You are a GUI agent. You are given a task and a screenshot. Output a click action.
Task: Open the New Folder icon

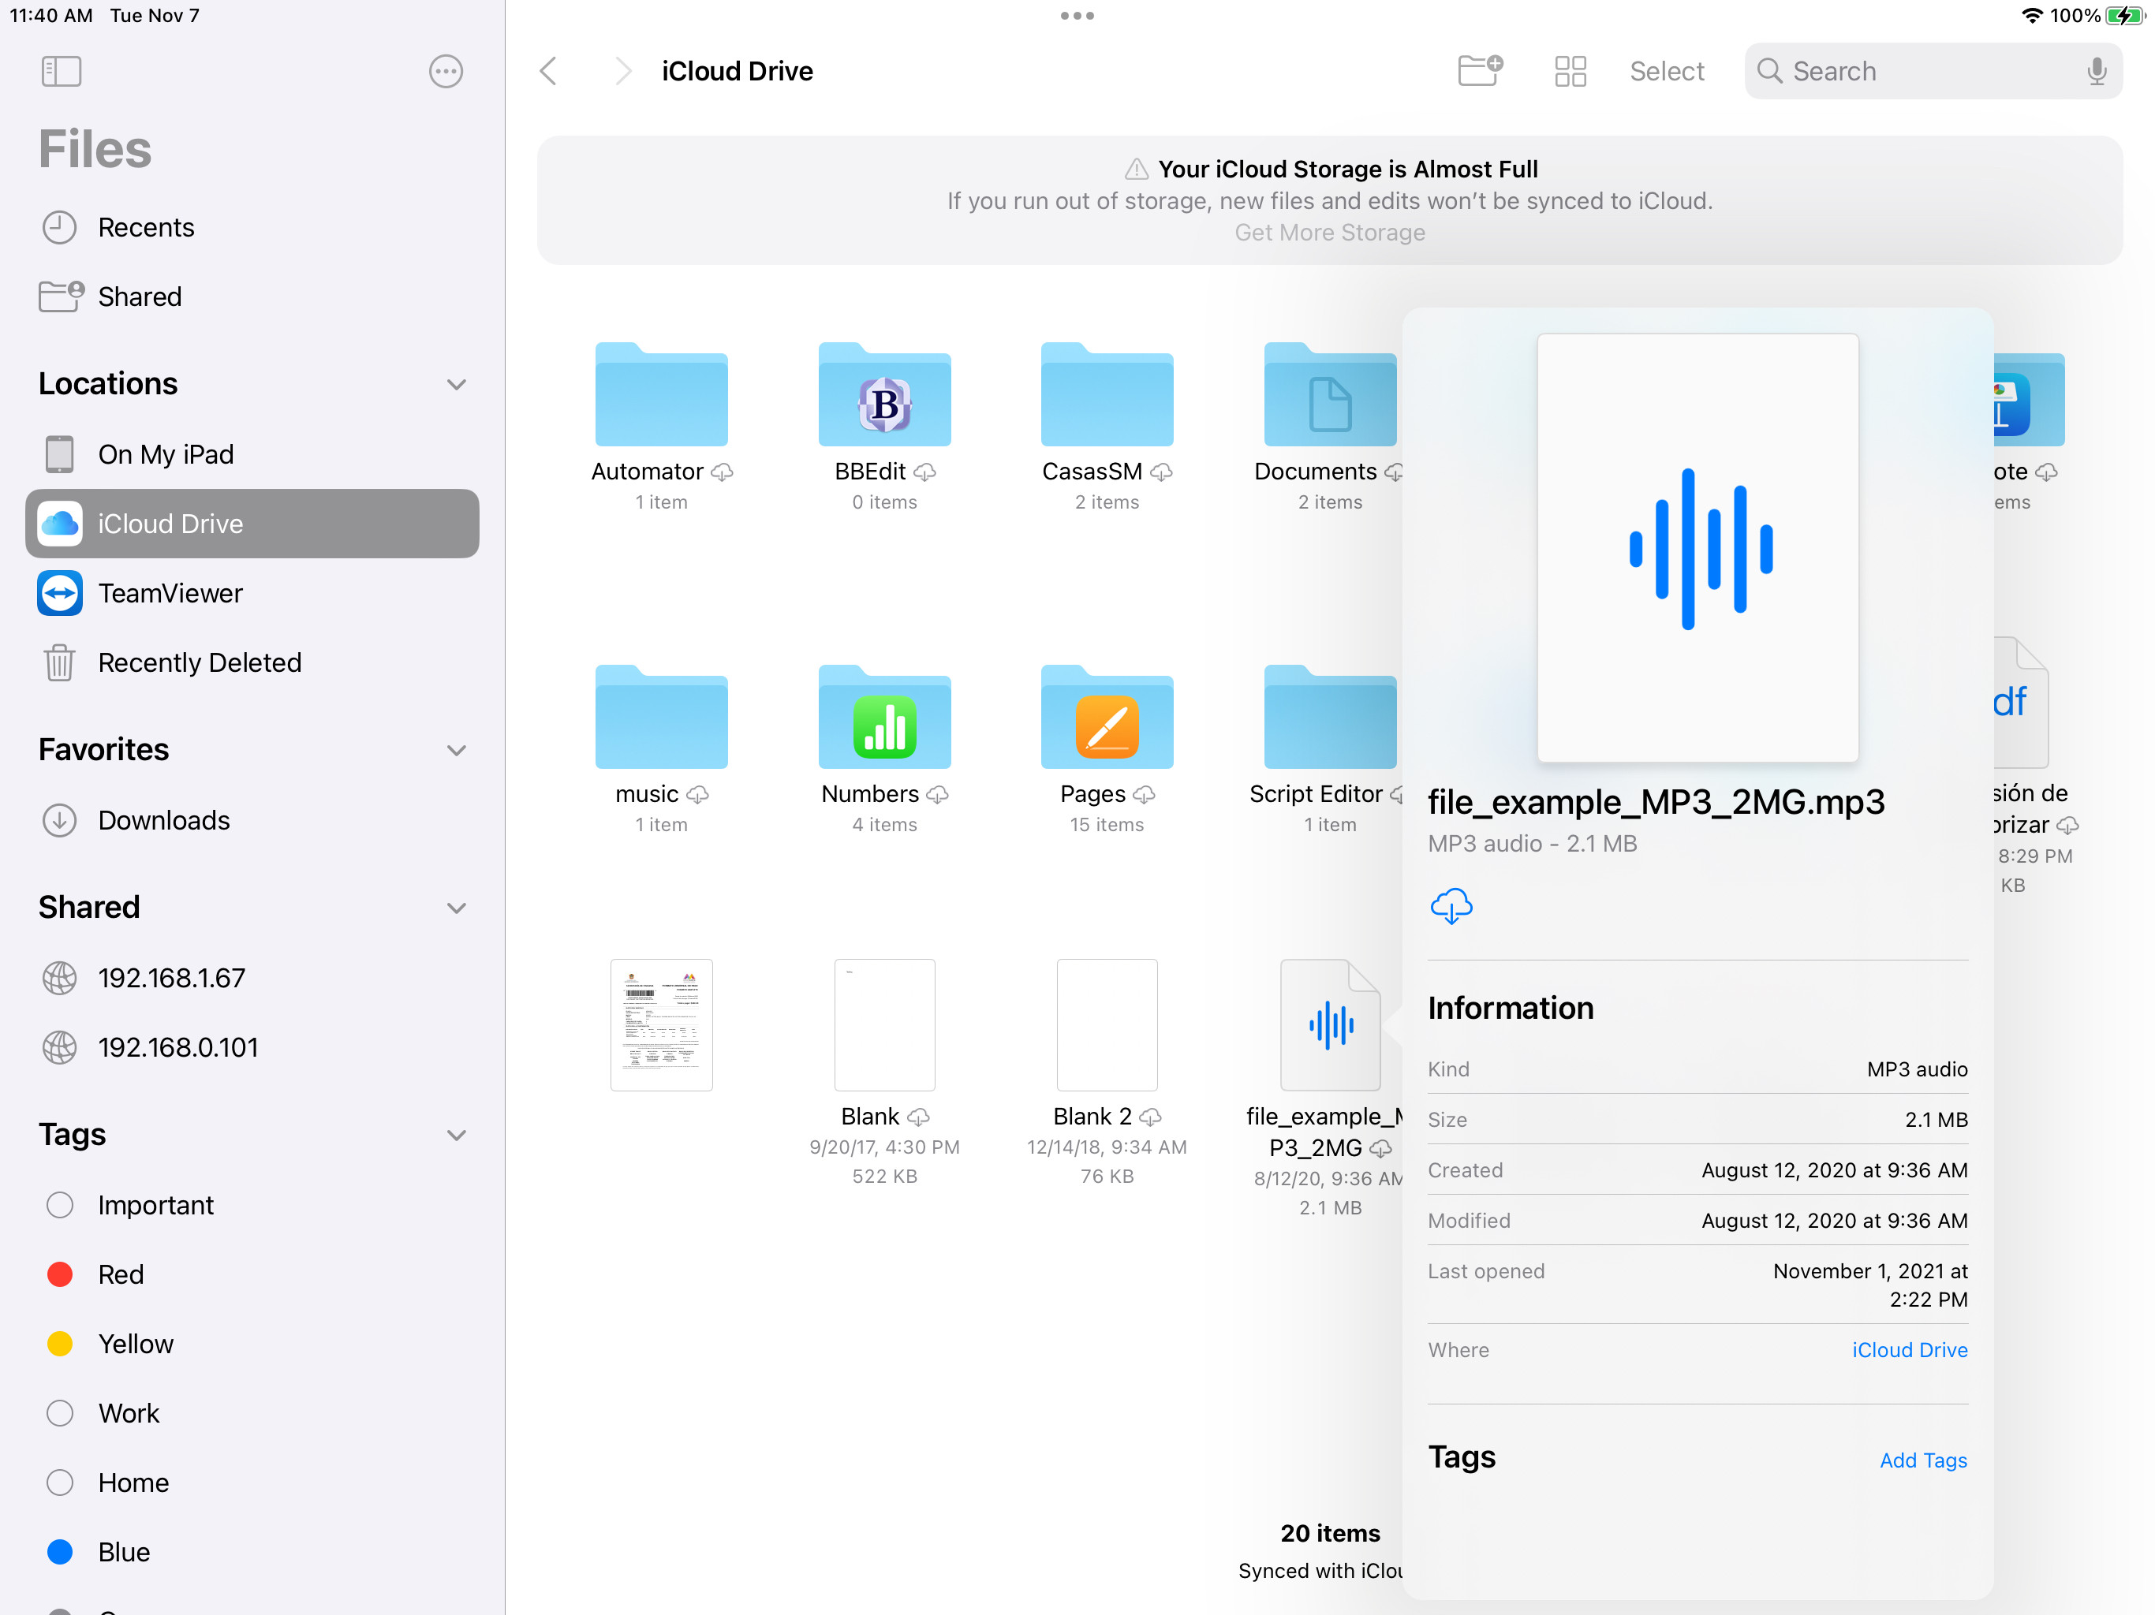pos(1480,70)
